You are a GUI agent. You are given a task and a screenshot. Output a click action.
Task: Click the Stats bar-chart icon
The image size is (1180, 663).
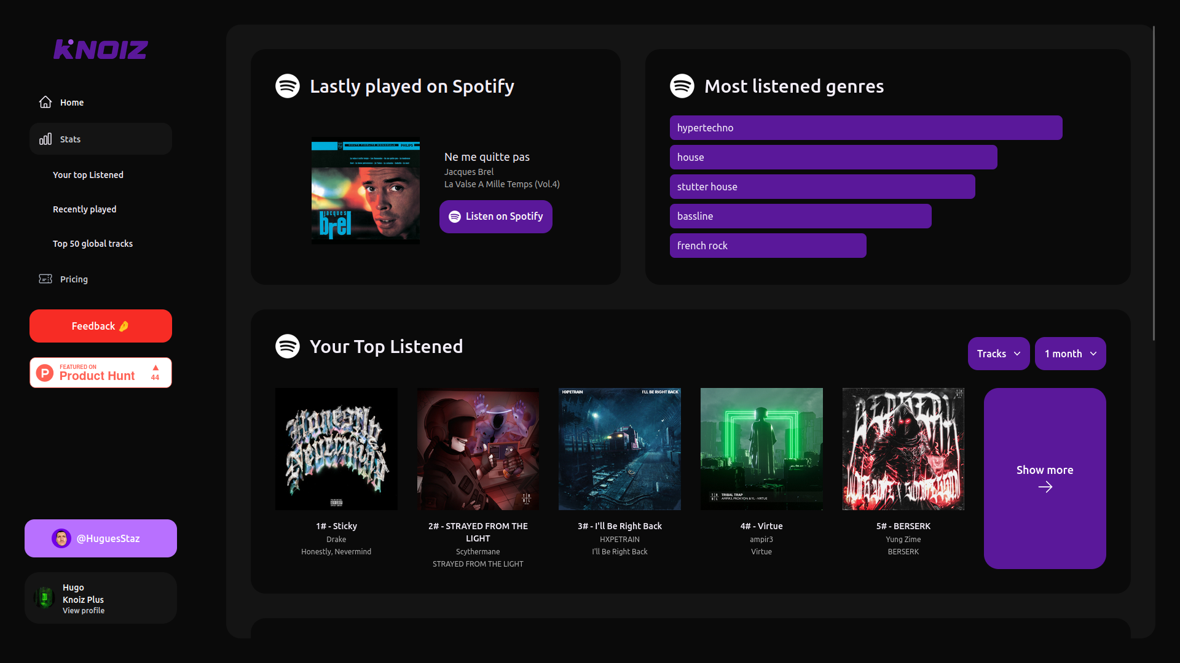[x=45, y=139]
